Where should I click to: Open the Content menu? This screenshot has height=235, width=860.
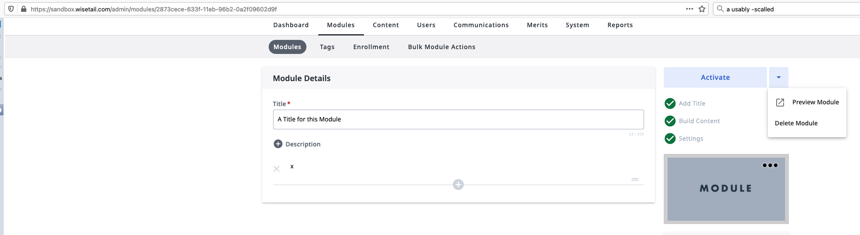pos(386,25)
